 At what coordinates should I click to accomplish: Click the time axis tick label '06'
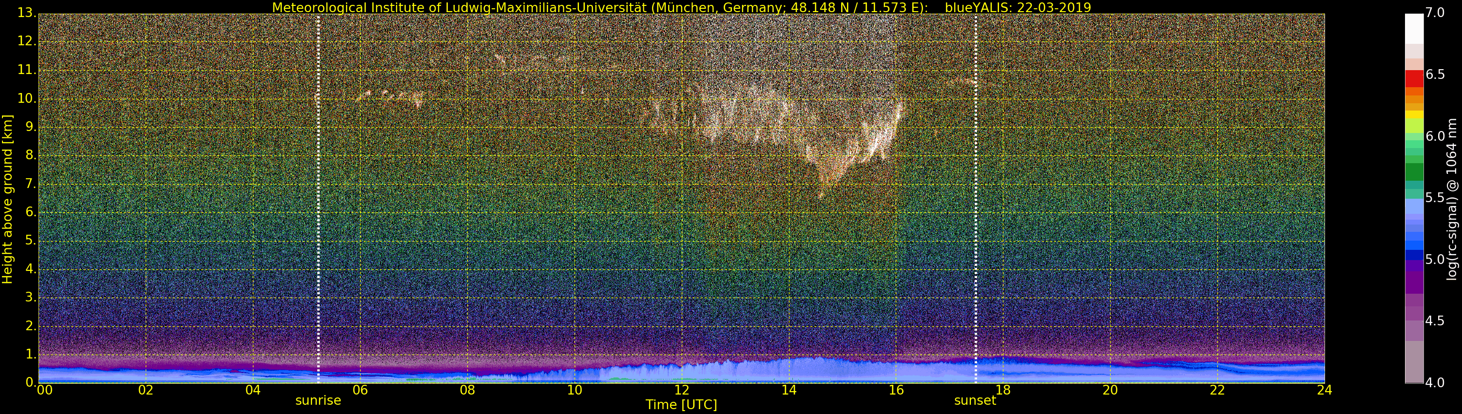click(x=361, y=390)
